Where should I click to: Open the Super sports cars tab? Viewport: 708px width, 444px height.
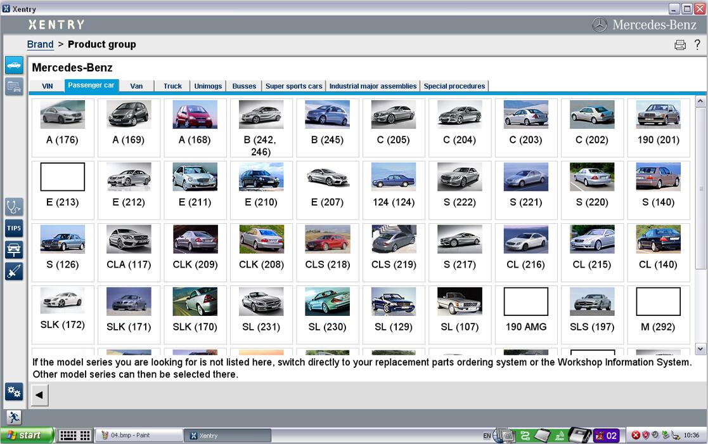294,86
